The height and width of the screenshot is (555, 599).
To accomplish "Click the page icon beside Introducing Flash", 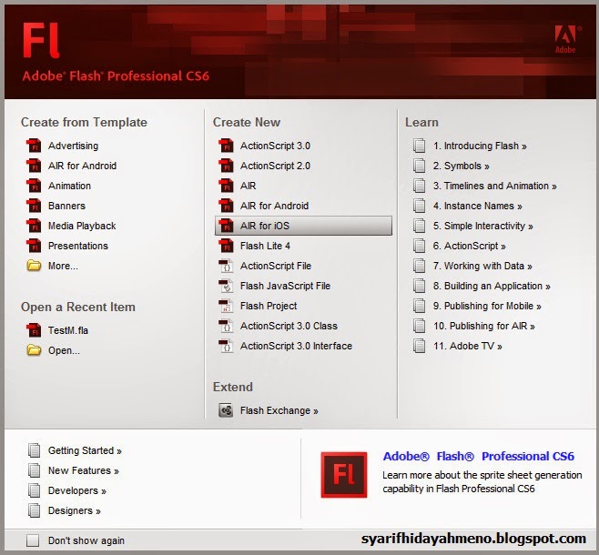I will [x=419, y=146].
